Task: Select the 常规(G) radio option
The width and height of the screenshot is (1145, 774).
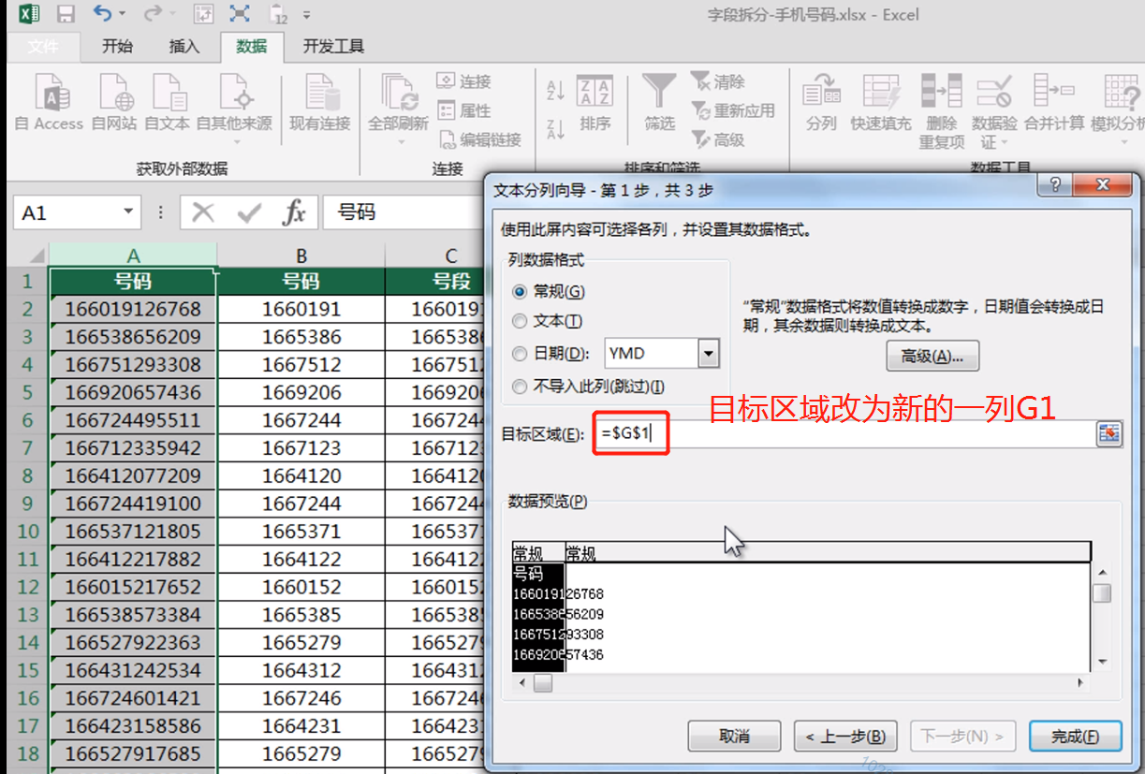Action: click(x=549, y=292)
